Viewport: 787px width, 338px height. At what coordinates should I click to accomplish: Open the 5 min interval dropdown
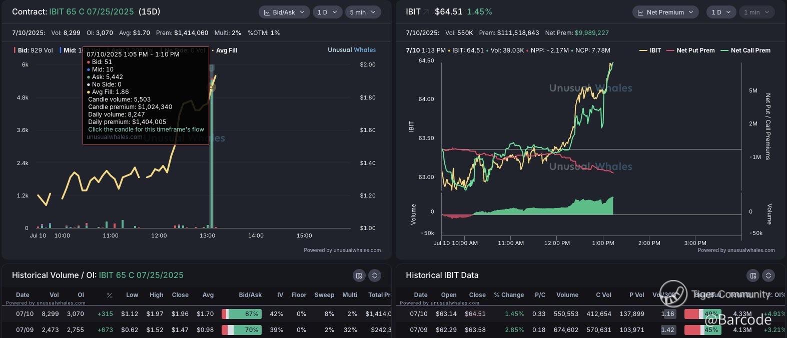coord(362,12)
